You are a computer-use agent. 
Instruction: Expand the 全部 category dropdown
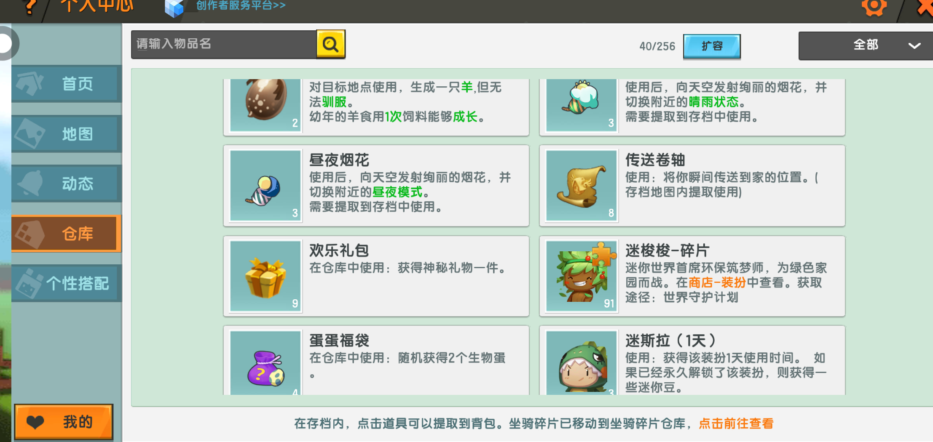point(866,45)
